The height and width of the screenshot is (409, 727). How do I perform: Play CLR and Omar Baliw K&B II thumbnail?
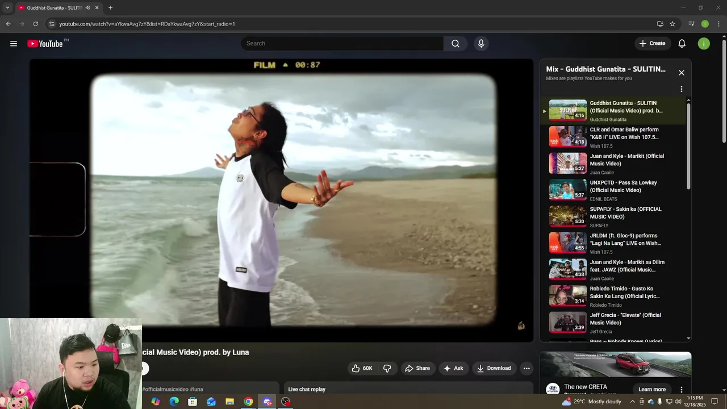click(x=567, y=137)
